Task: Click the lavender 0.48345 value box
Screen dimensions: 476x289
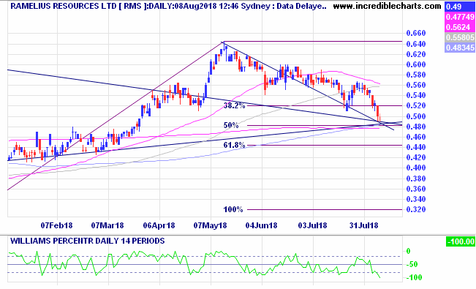Action: pyautogui.click(x=460, y=48)
